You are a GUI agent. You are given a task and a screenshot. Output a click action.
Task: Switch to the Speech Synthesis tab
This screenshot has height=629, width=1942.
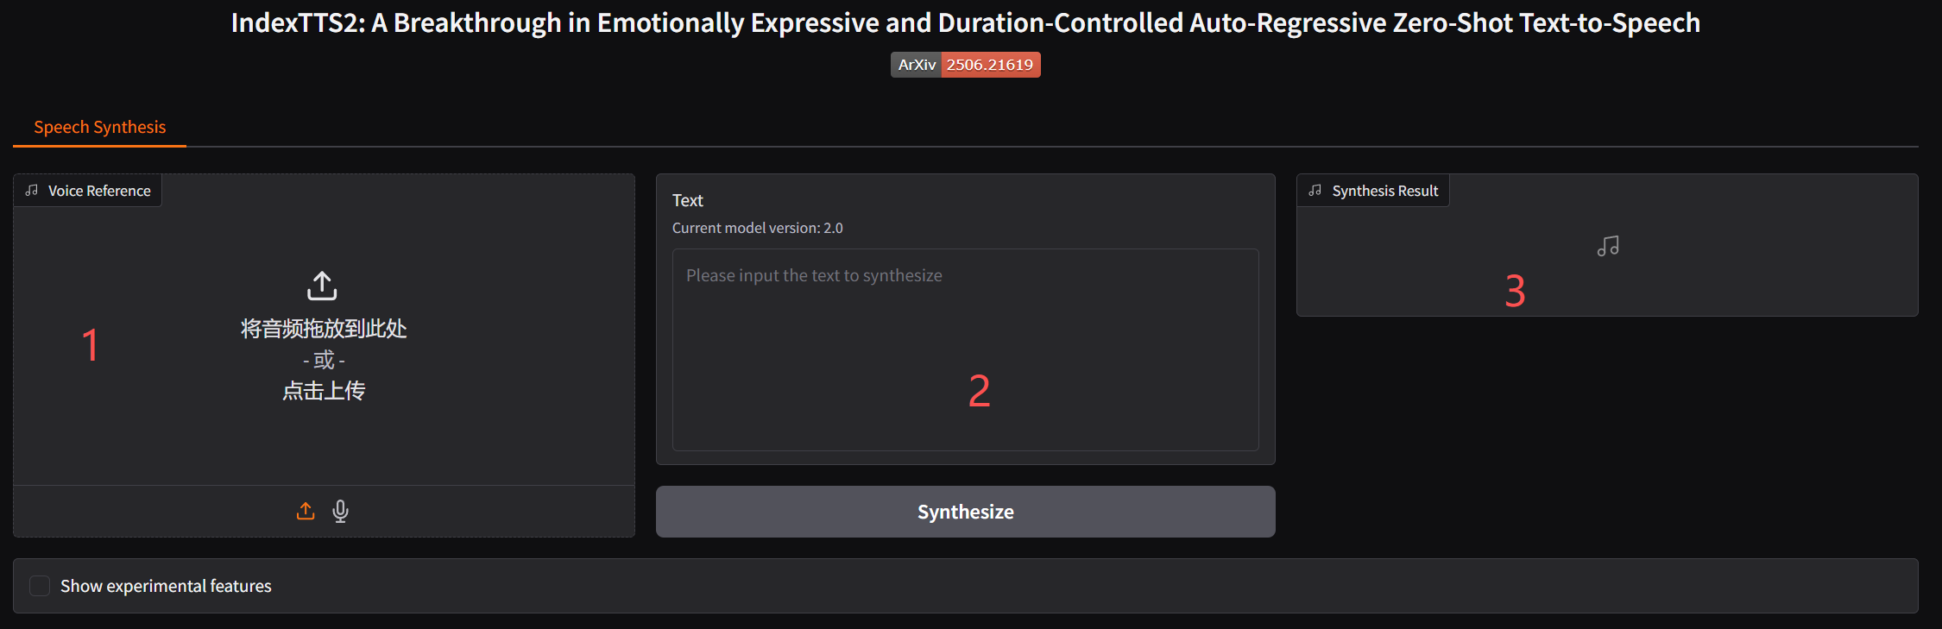pos(99,127)
